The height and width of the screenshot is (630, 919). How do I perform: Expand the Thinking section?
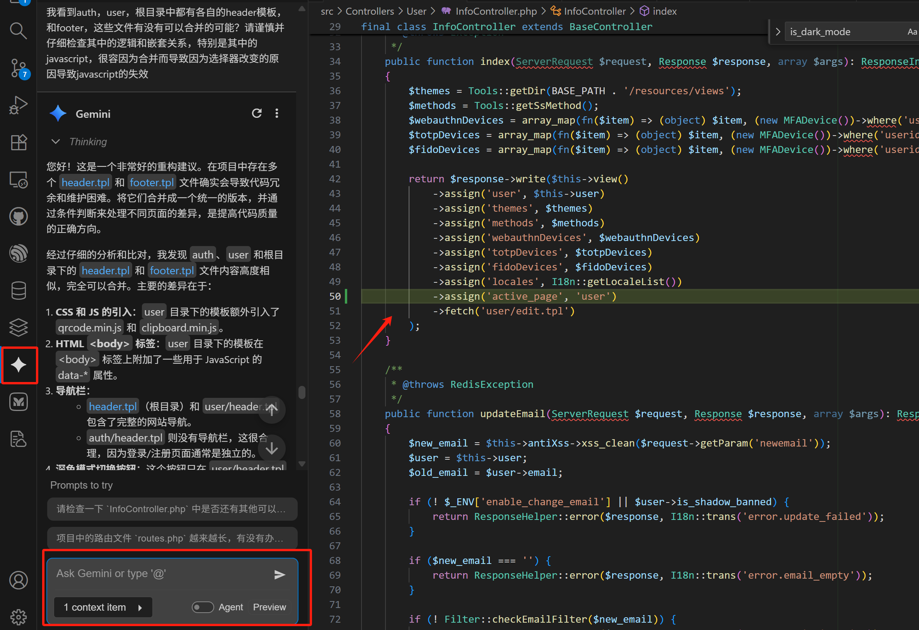coord(56,142)
